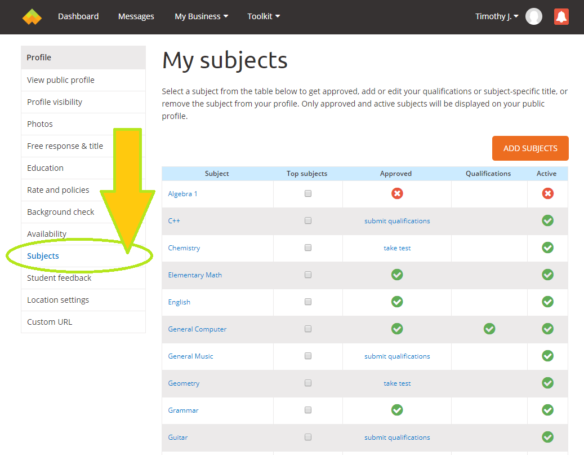584x455 pixels.
Task: Toggle top subject checkbox for Chemistry
Action: tap(308, 248)
